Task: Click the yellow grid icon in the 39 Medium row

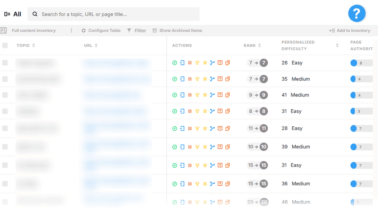Action: click(205, 147)
